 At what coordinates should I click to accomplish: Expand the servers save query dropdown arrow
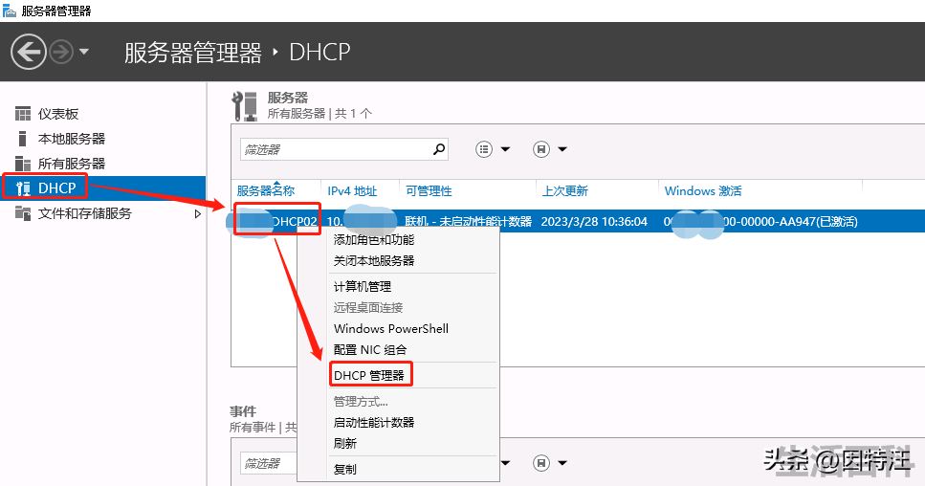pos(562,149)
